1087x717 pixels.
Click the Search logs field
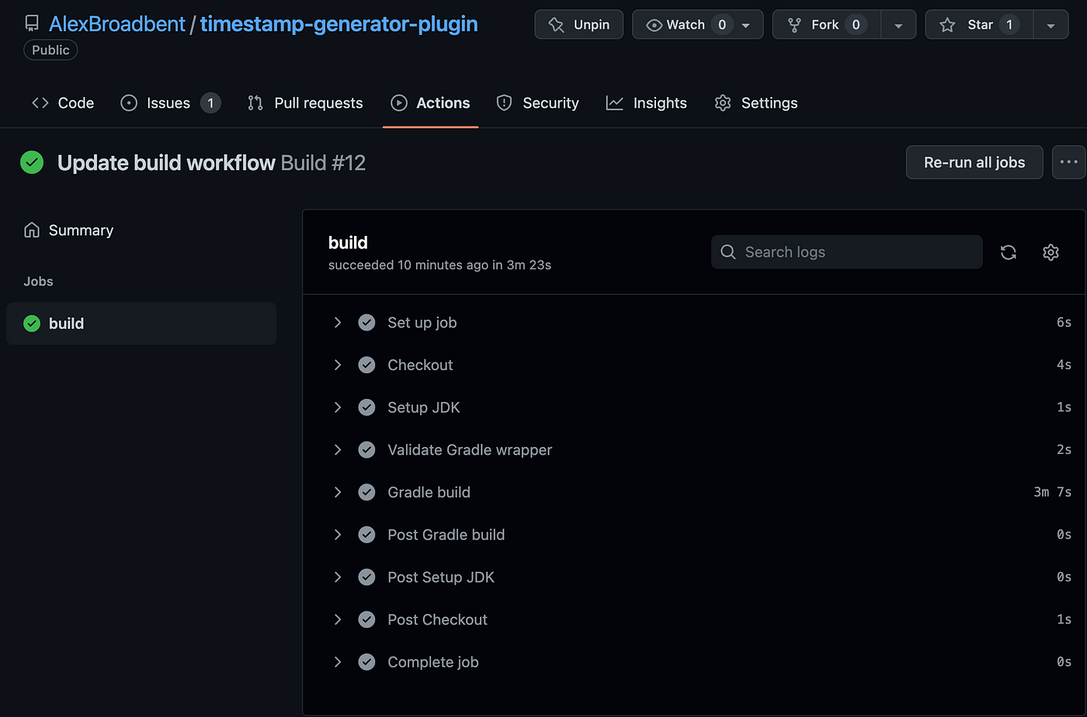click(x=847, y=252)
